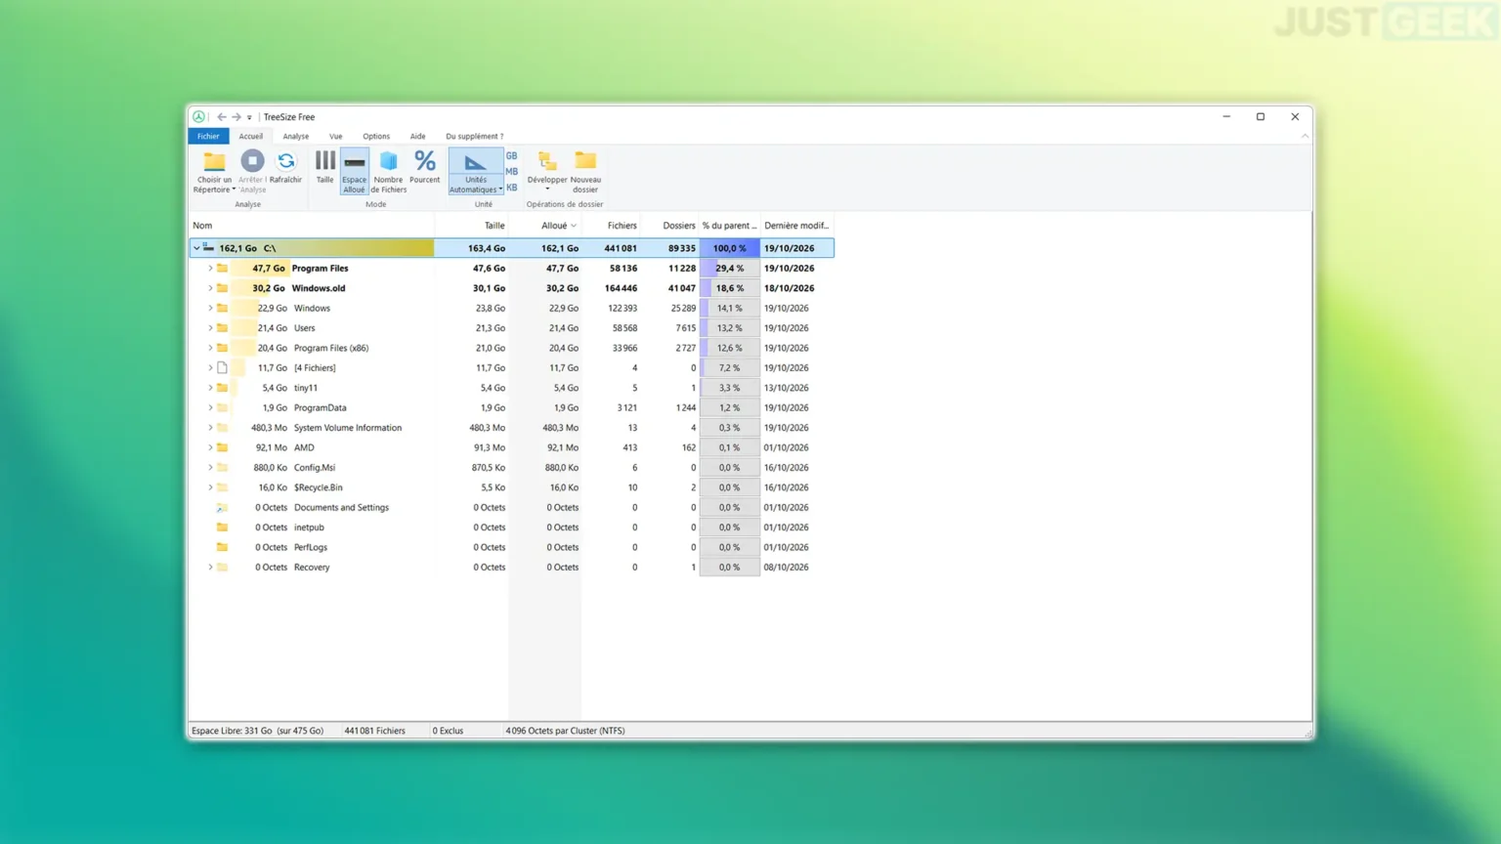The width and height of the screenshot is (1501, 844).
Task: Click the folder icon next to Program Files
Action: 222,269
